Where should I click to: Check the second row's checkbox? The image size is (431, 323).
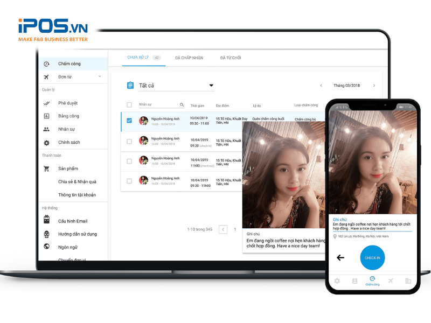129,141
